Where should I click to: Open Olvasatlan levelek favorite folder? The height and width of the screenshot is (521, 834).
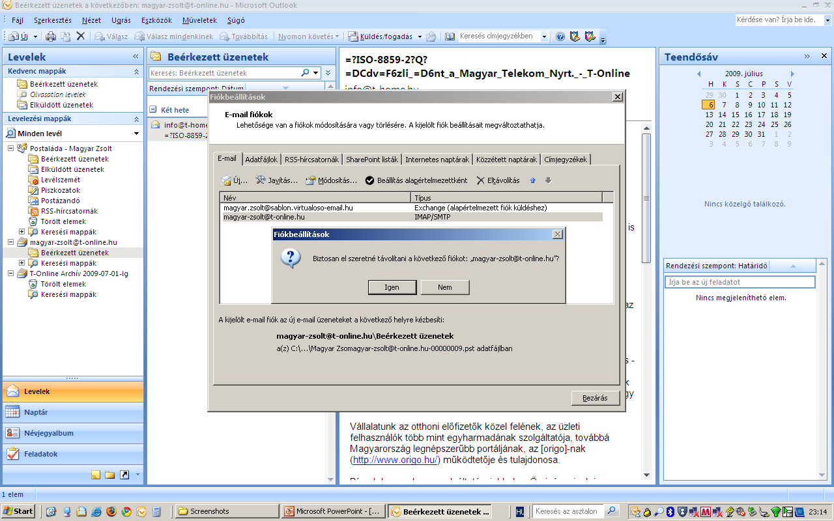click(57, 94)
